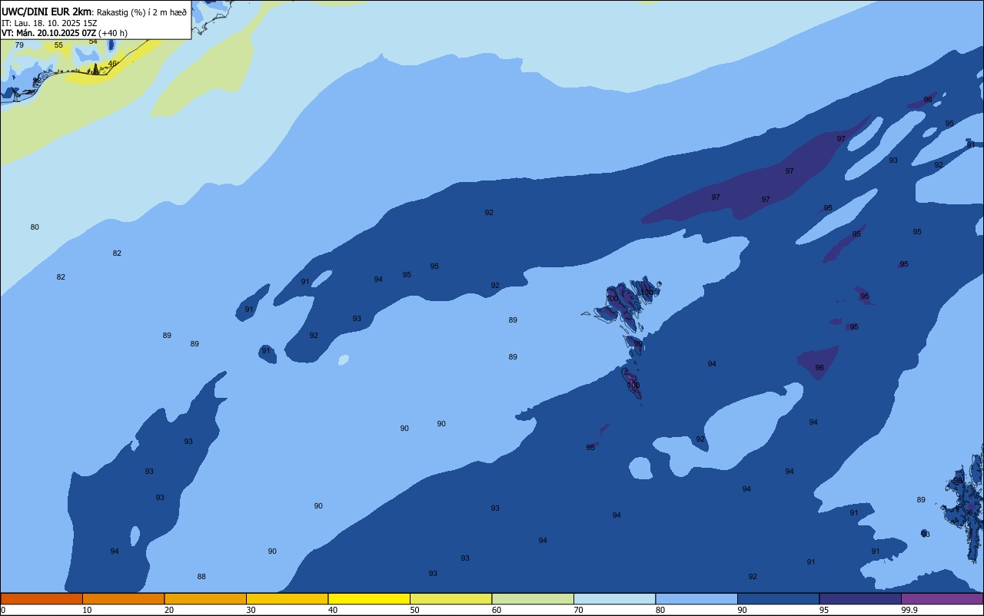The height and width of the screenshot is (616, 984).
Task: Pick the pale yellow 50–60 legend swatch
Action: coord(450,598)
